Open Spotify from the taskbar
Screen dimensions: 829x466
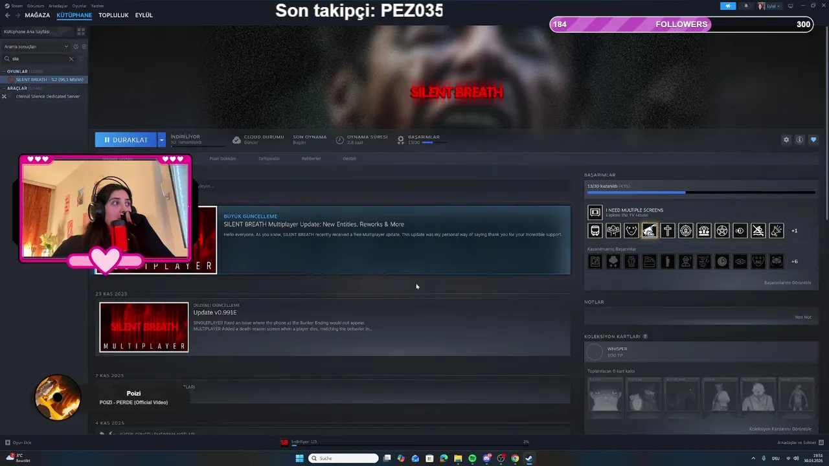click(472, 458)
